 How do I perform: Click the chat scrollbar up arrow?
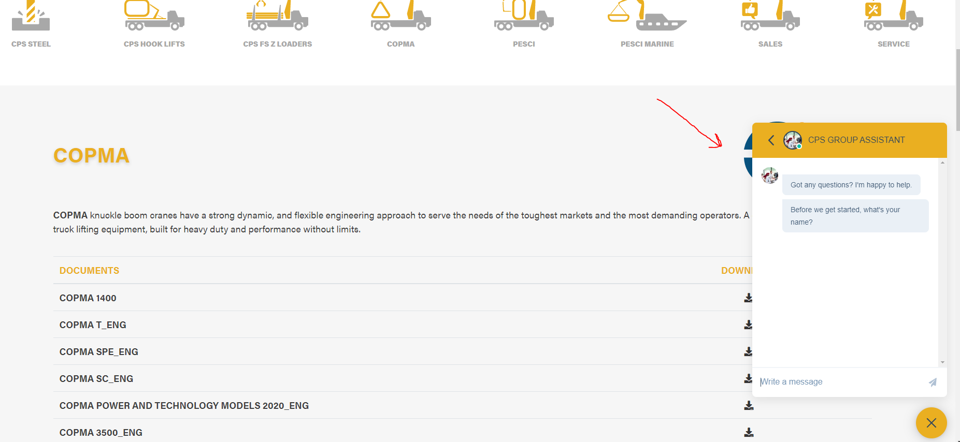(x=942, y=163)
